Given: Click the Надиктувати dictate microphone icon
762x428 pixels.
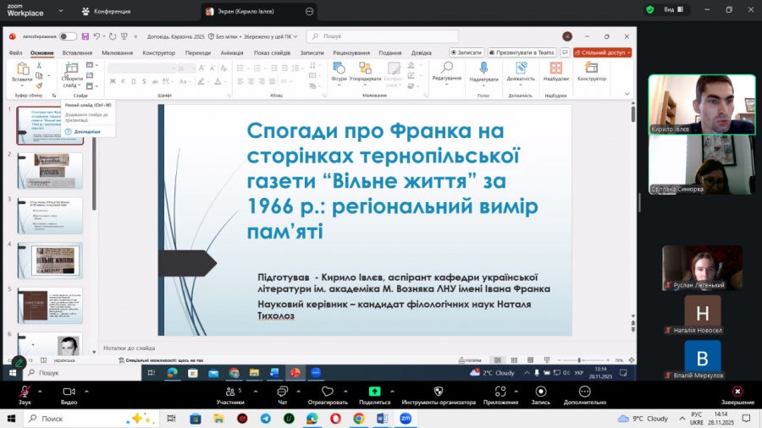Looking at the screenshot, I should tap(483, 69).
